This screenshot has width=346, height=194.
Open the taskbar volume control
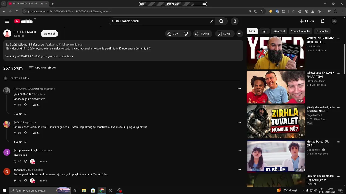click(x=315, y=190)
